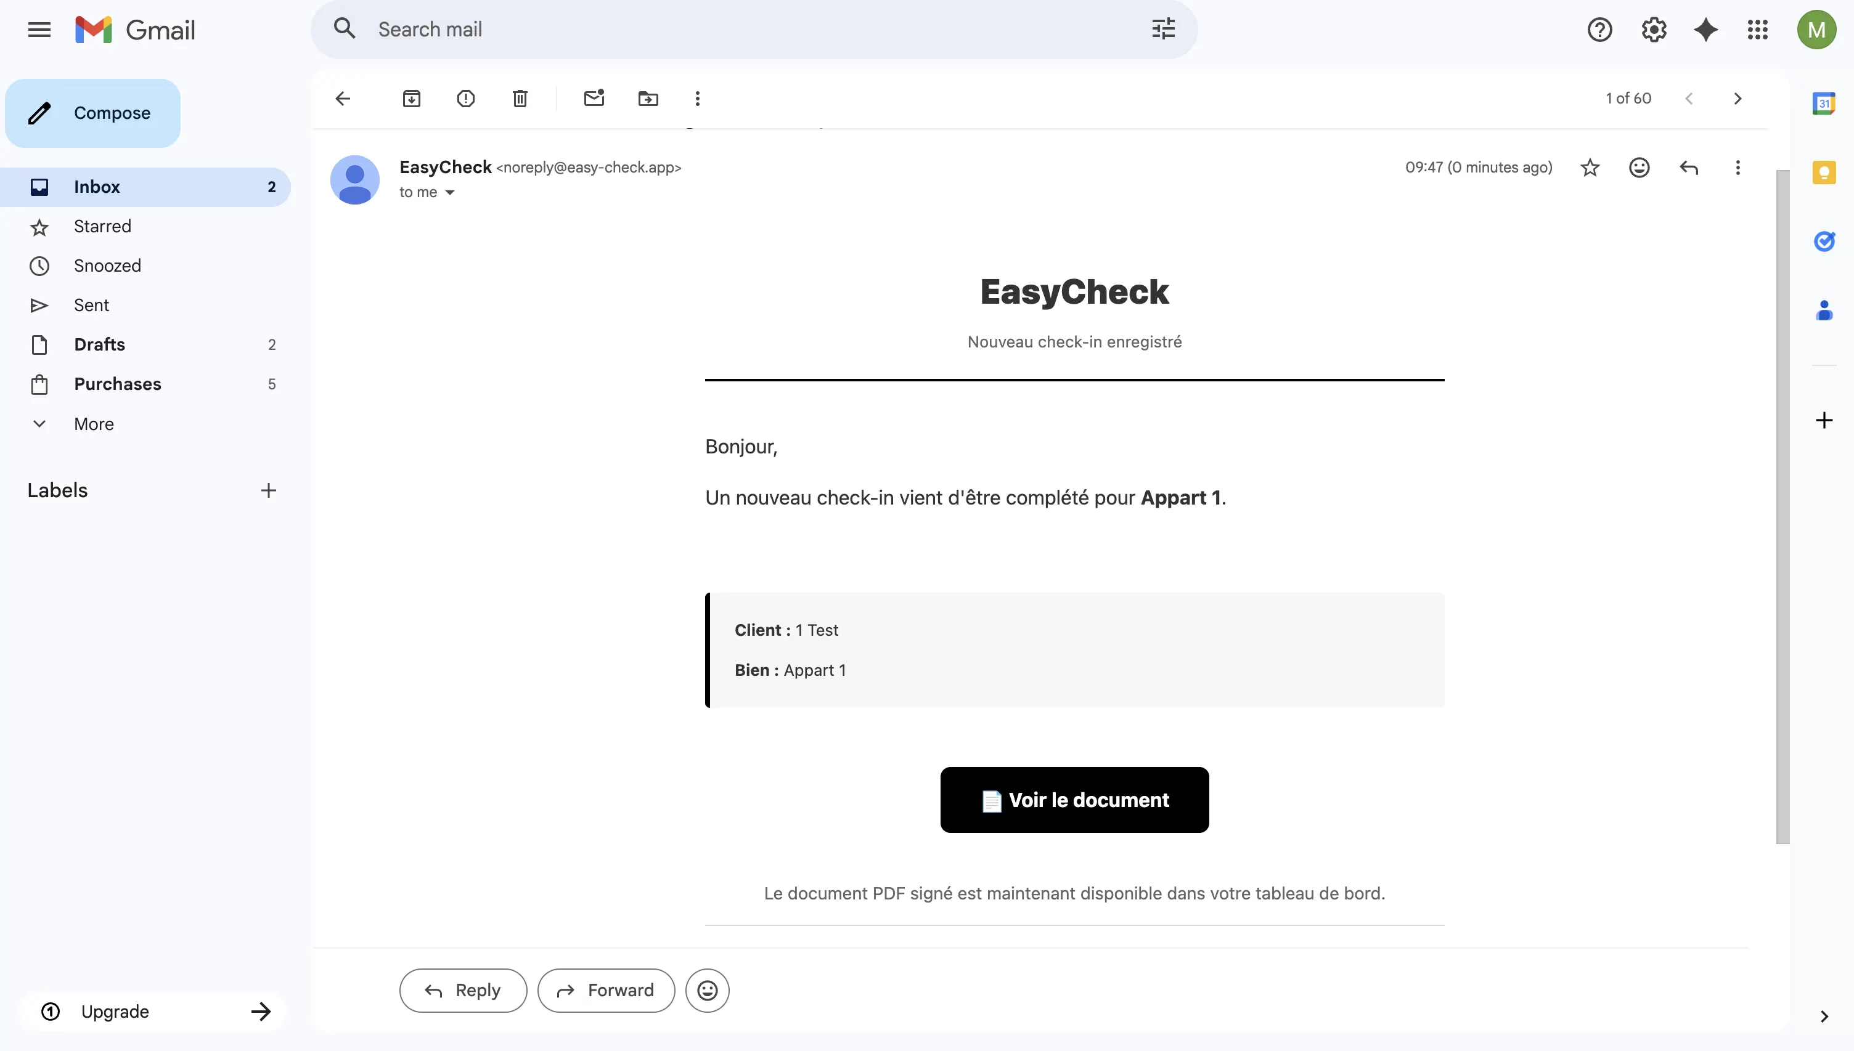Viewport: 1854px width, 1051px height.
Task: Archive the EasyCheck email
Action: [x=412, y=98]
